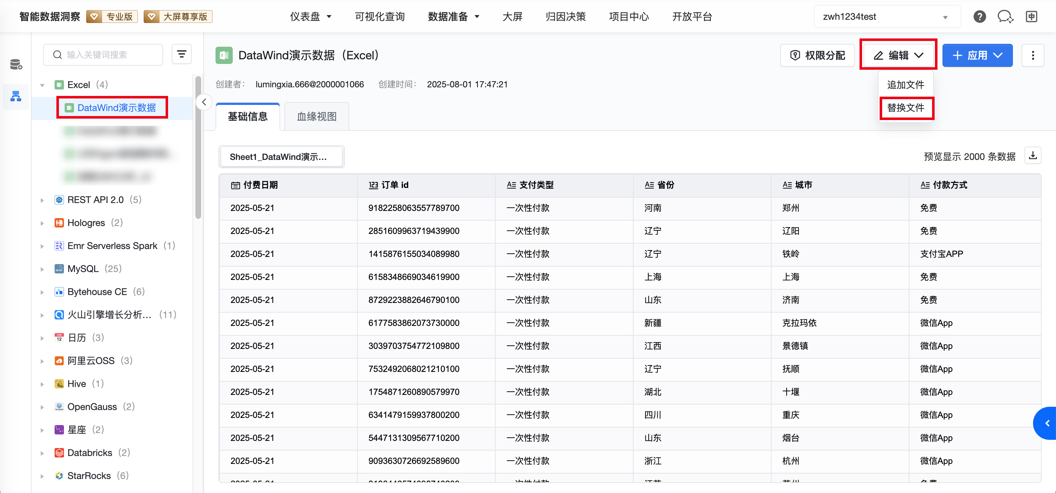The height and width of the screenshot is (493, 1056).
Task: Select the dataset hierarchy sidebar icon
Action: point(16,96)
